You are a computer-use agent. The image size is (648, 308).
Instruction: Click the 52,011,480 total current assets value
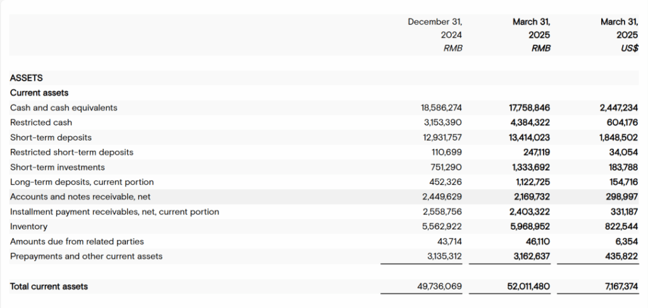(x=528, y=287)
